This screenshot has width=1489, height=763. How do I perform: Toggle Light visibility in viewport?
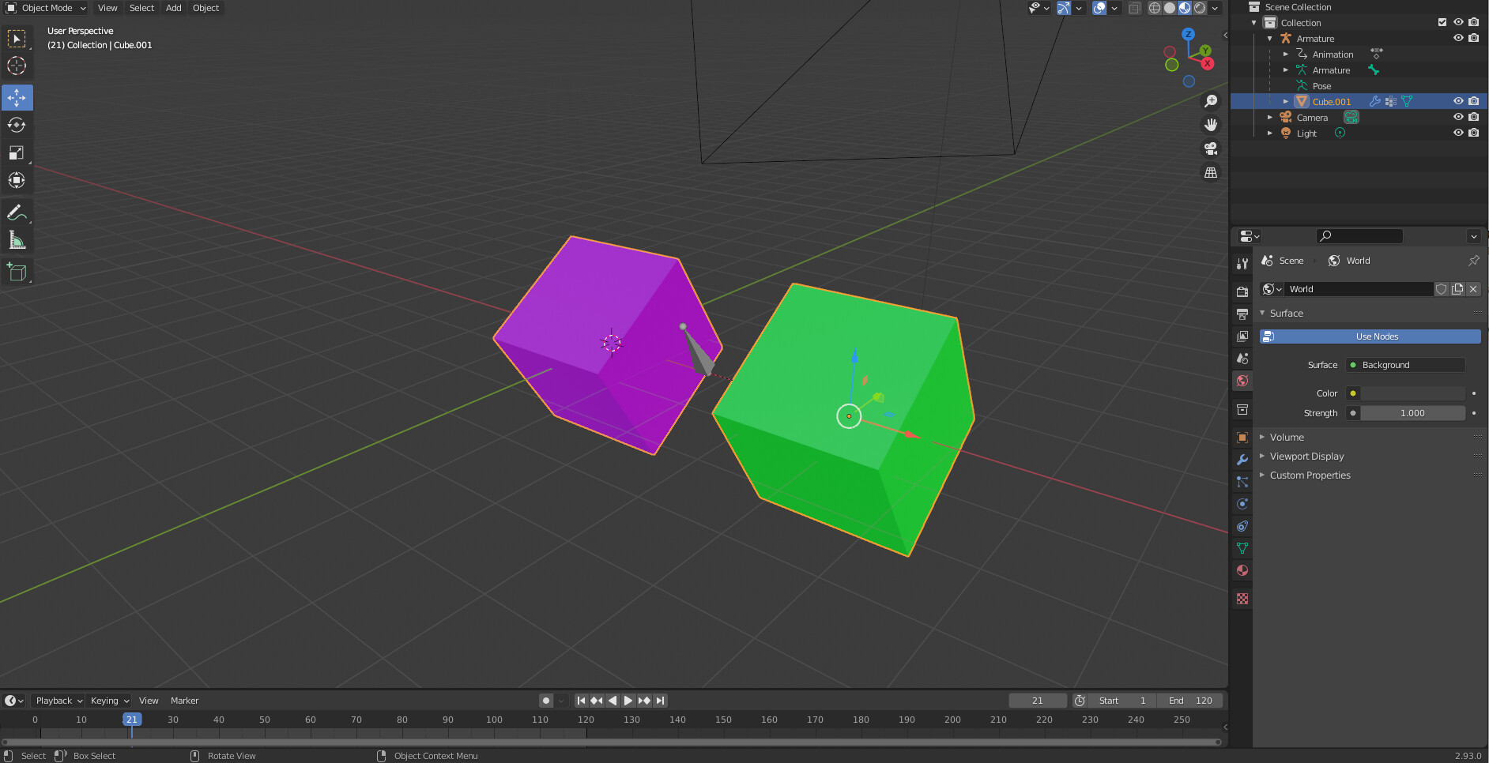pos(1458,133)
